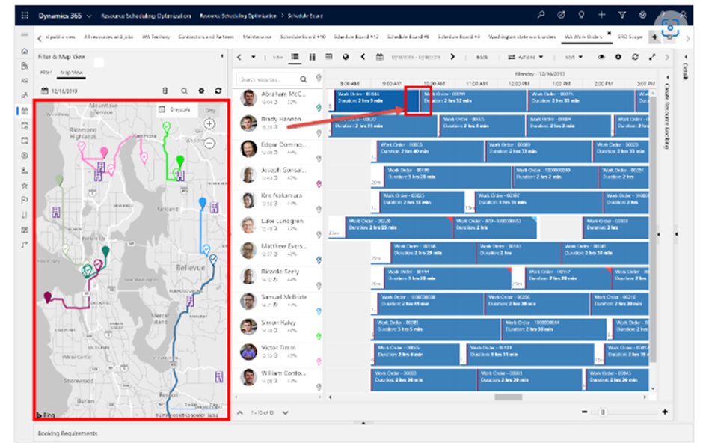Switch to the list view icon in board toolbar
This screenshot has height=446, width=703.
click(295, 57)
